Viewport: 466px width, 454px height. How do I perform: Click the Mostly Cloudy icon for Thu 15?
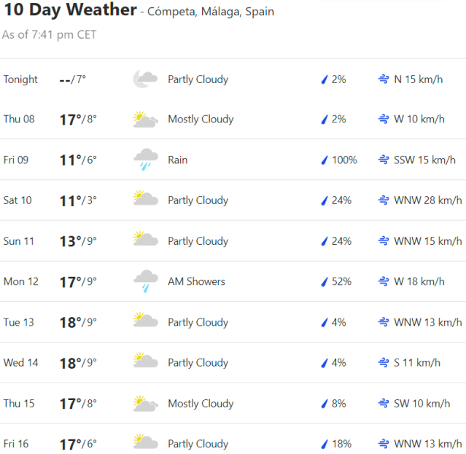[x=145, y=404]
